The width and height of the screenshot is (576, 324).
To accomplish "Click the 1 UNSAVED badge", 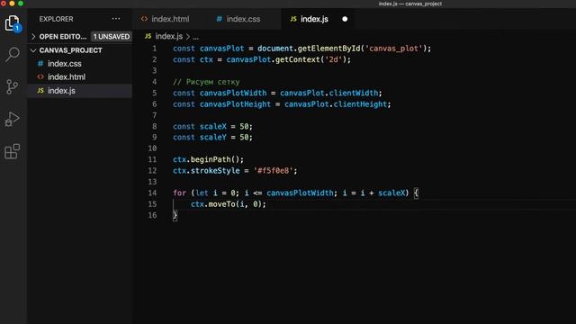I will point(112,36).
